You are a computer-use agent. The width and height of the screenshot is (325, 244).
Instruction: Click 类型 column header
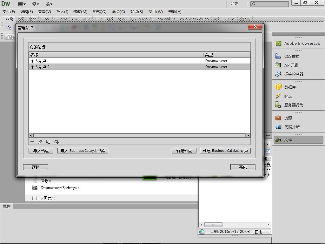point(227,55)
